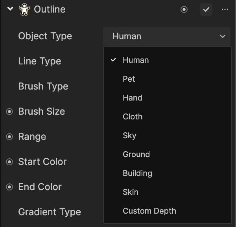Click the Gradient Type label
The height and width of the screenshot is (227, 236).
tap(50, 212)
